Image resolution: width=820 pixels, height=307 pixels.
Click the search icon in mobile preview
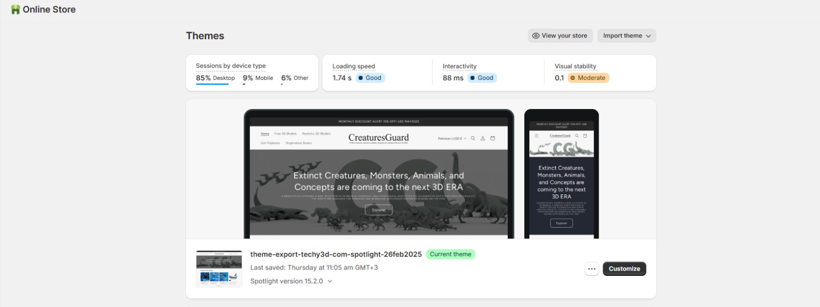[x=577, y=136]
